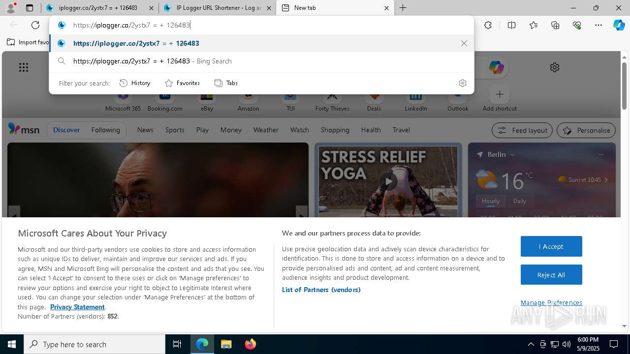Open tab actions menu icon

(x=30, y=8)
